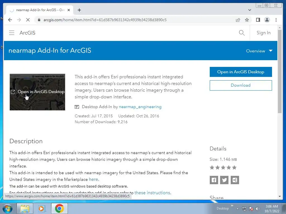The height and width of the screenshot is (214, 286).
Task: Click the padlock site info icon
Action: 39,20
